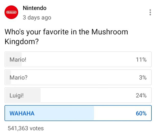This screenshot has height=136, width=156.
Task: Vote for the "Mario!" option
Action: click(x=78, y=59)
